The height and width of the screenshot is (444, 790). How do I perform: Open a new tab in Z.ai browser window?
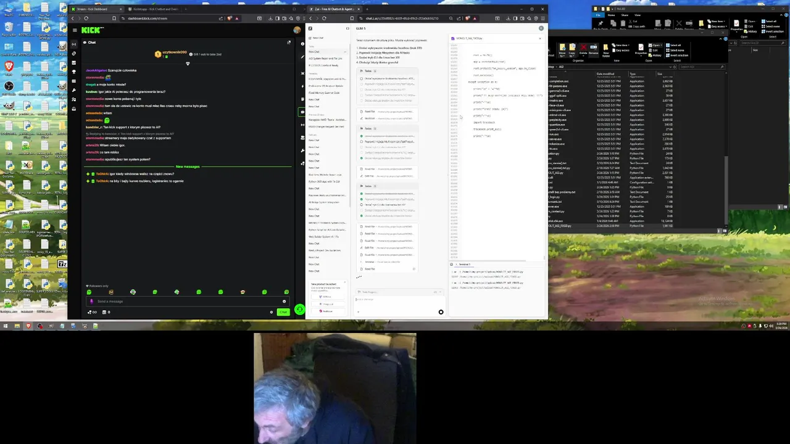click(x=367, y=9)
